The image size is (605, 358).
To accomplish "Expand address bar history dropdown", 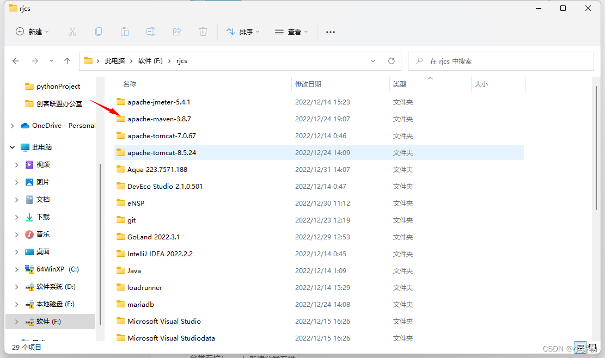I will click(x=372, y=61).
